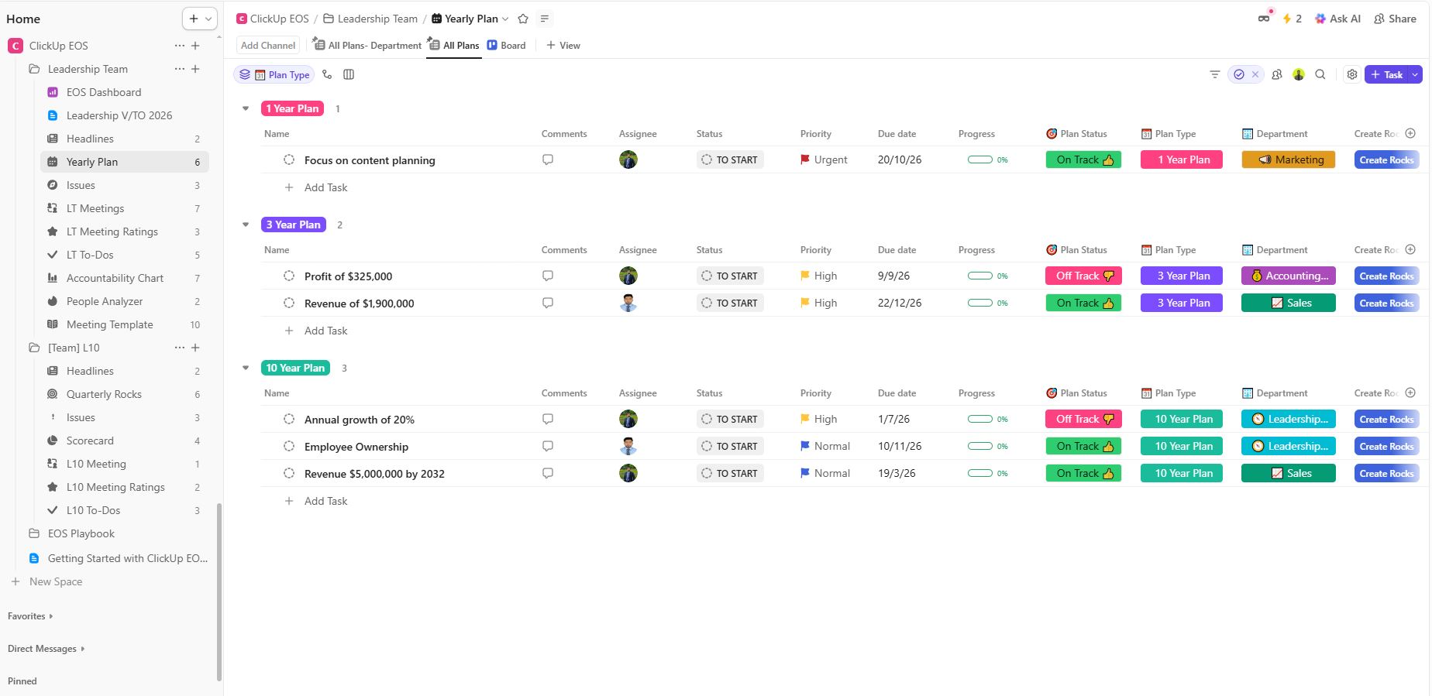Click the add column plus icon in 1 Year Plan header
This screenshot has width=1432, height=696.
click(1410, 133)
